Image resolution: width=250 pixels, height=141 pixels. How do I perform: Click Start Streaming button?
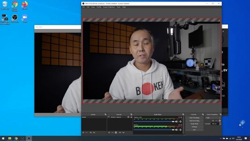tap(195, 118)
